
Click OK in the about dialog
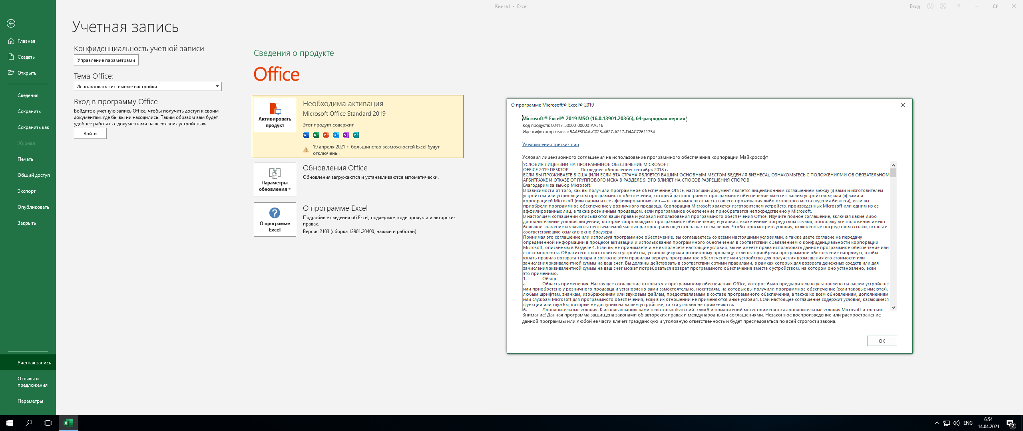coord(882,341)
